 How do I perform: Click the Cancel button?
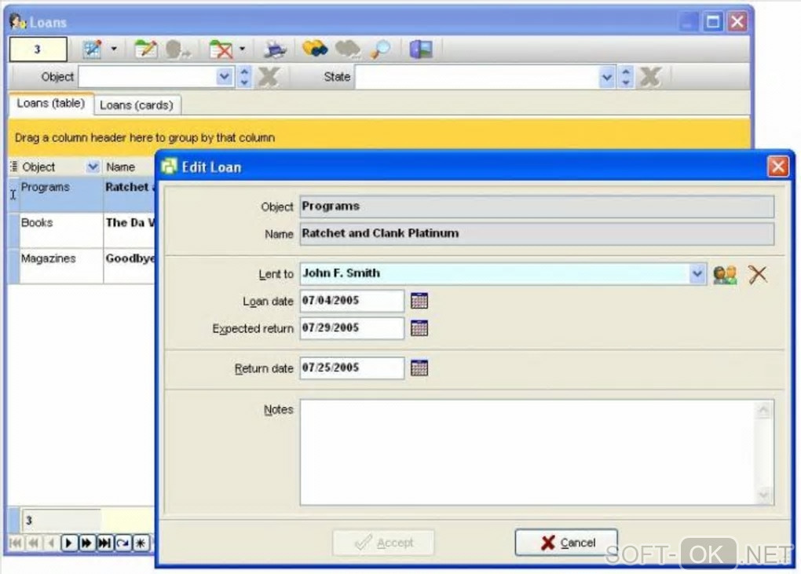point(566,543)
